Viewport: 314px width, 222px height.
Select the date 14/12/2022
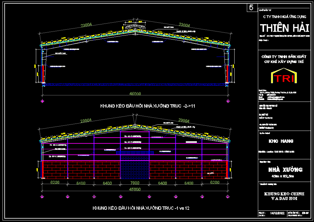277,213
